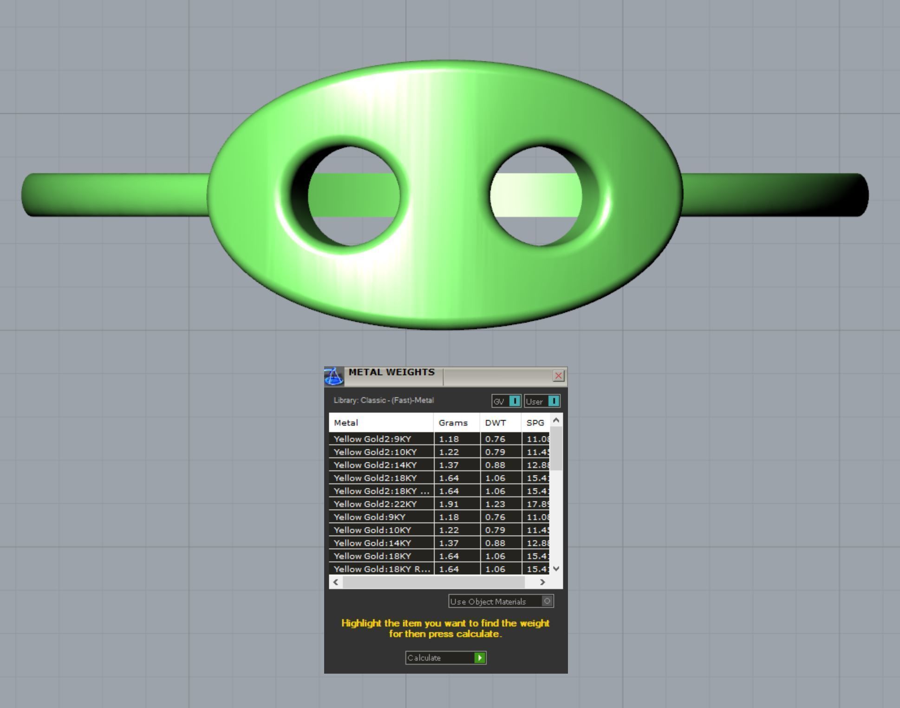900x708 pixels.
Task: Click the SPG column header
Action: (535, 422)
